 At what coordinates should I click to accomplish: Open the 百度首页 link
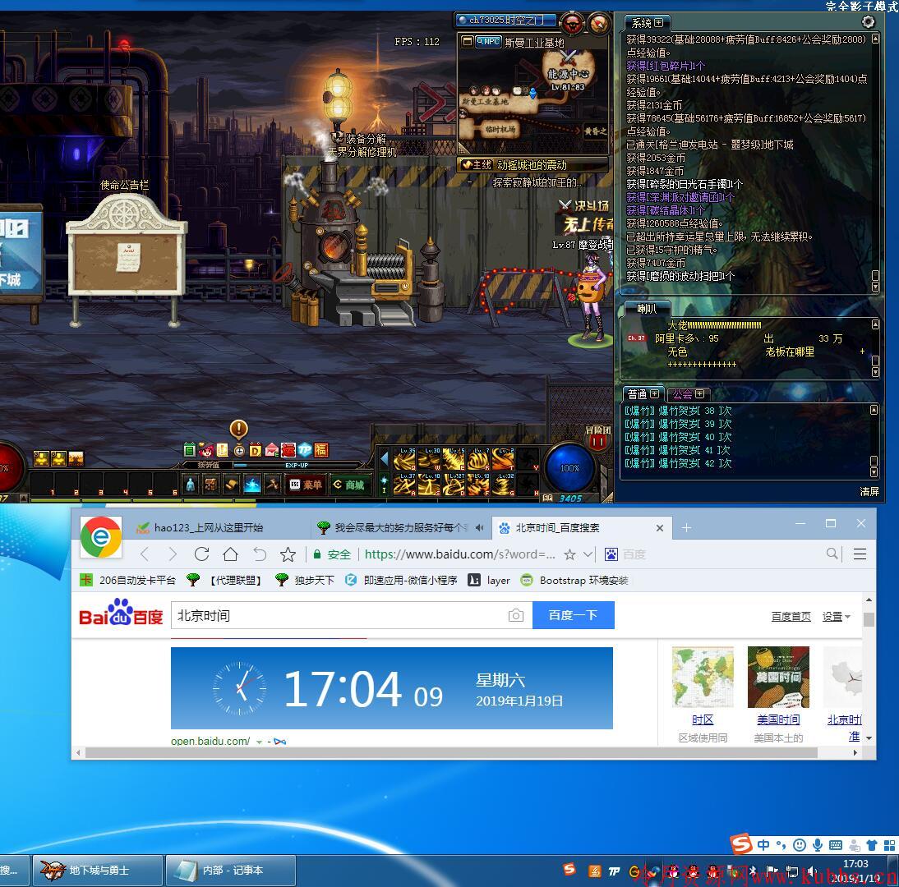791,617
